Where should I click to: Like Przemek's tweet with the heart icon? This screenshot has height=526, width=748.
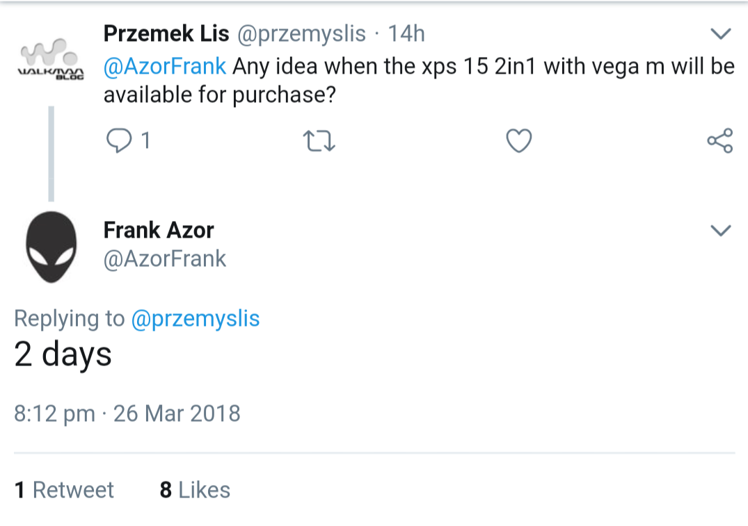coord(518,141)
